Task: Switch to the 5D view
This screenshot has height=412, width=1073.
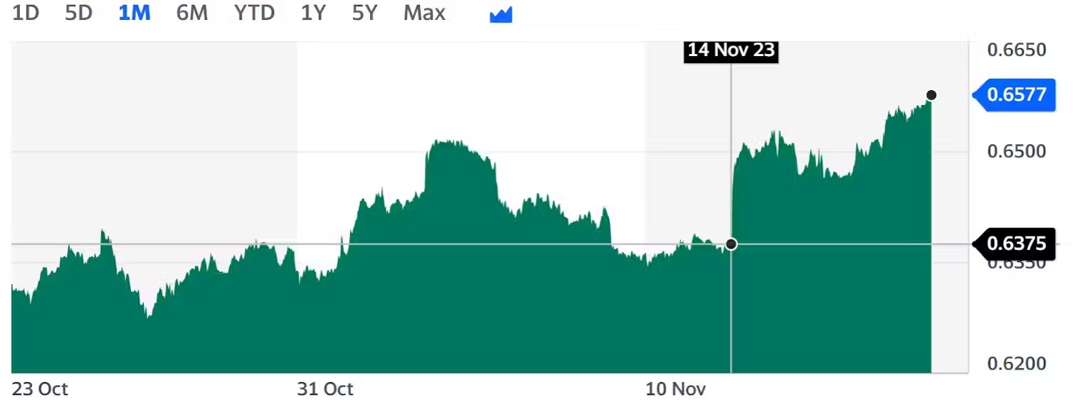Action: (78, 12)
